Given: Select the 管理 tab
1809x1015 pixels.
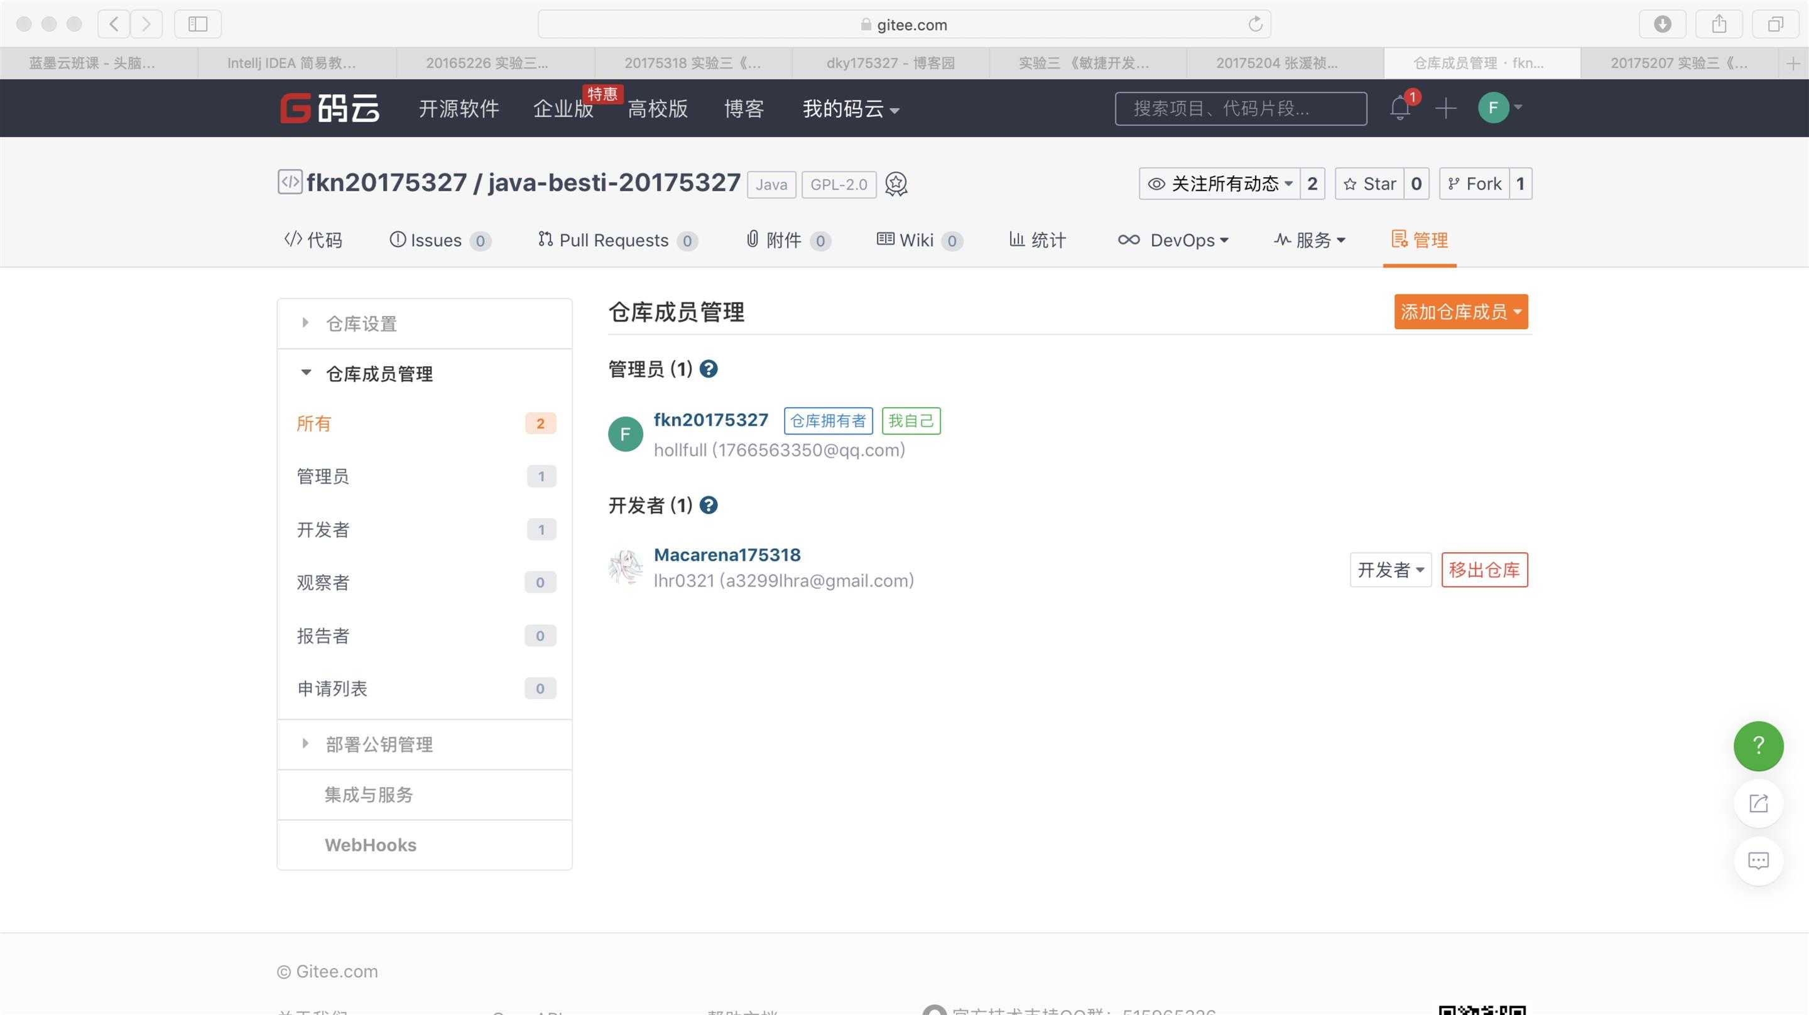Looking at the screenshot, I should [1420, 240].
